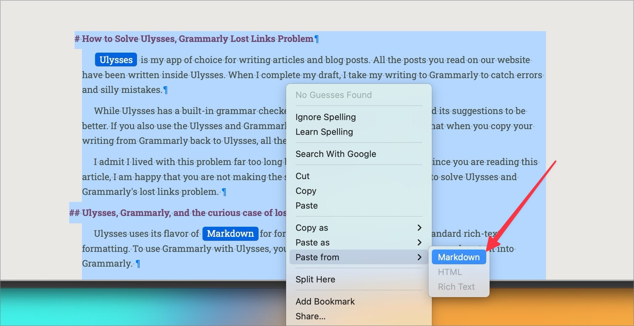The height and width of the screenshot is (326, 634).
Task: Open the Copy as submenu
Action: pos(359,228)
